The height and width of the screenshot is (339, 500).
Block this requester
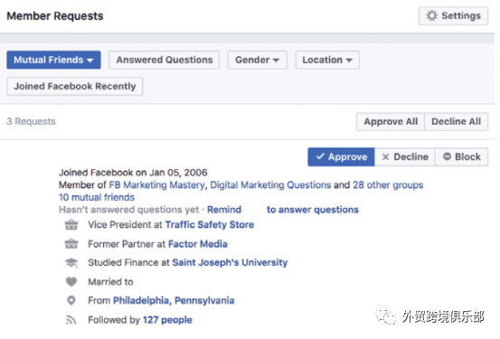[461, 156]
